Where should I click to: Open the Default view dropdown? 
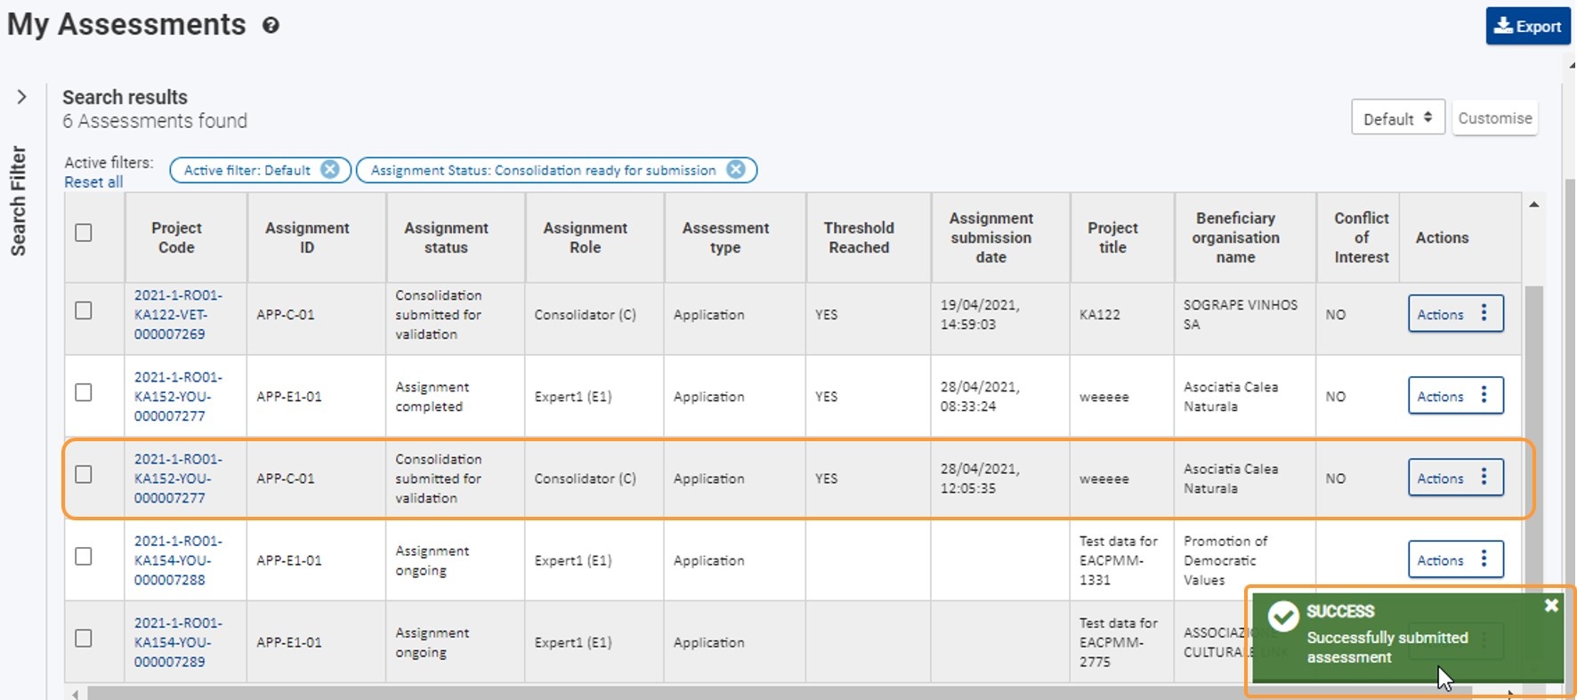coord(1397,118)
